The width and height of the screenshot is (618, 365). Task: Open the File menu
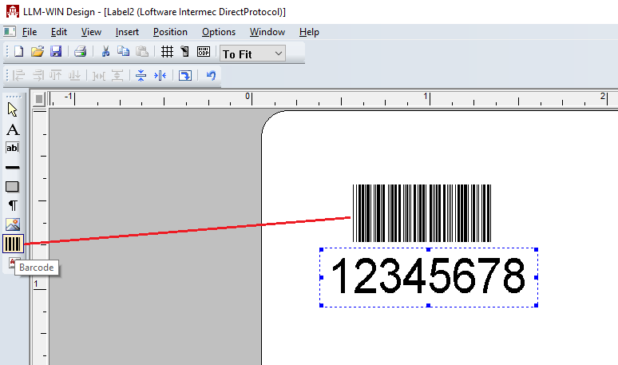click(x=30, y=32)
